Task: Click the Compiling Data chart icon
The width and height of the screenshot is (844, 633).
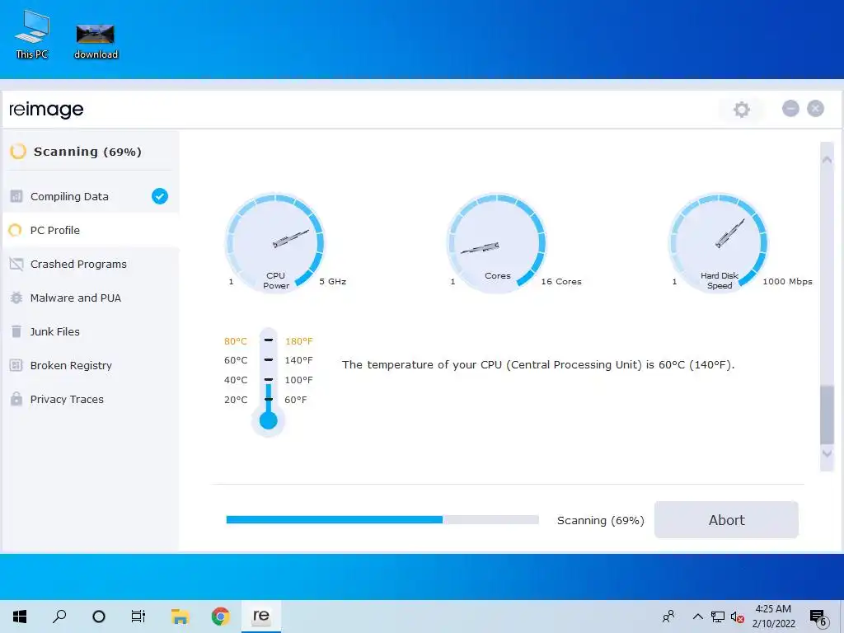Action: tap(16, 196)
